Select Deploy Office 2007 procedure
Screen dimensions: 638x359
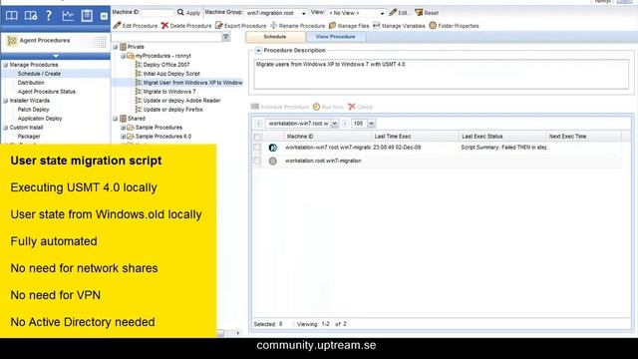166,65
